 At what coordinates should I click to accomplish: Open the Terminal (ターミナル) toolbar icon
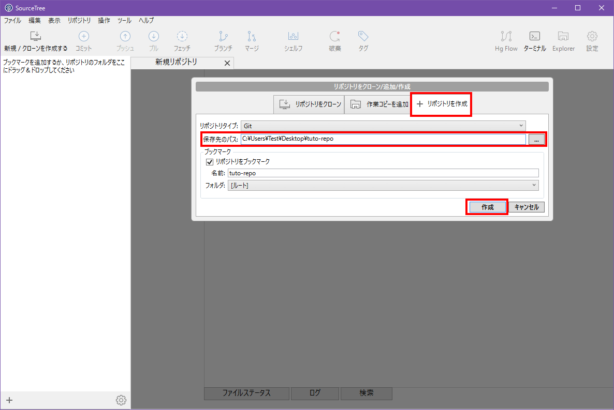[534, 36]
